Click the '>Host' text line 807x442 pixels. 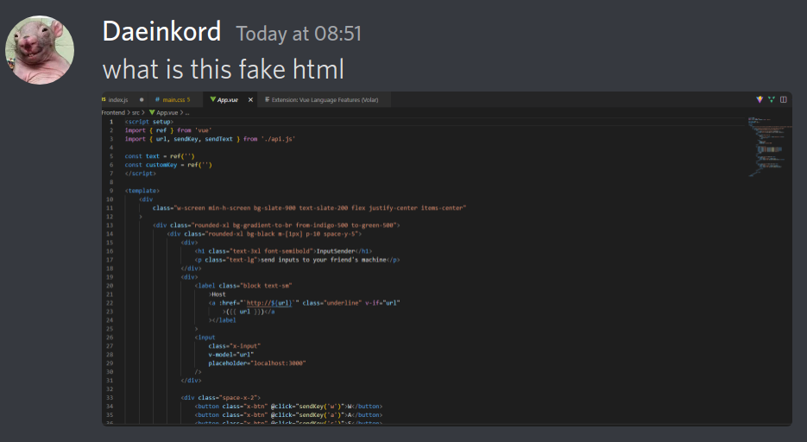point(218,294)
